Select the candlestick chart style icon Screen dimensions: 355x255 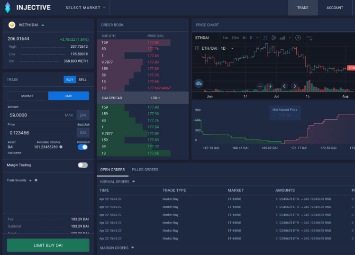click(x=274, y=38)
